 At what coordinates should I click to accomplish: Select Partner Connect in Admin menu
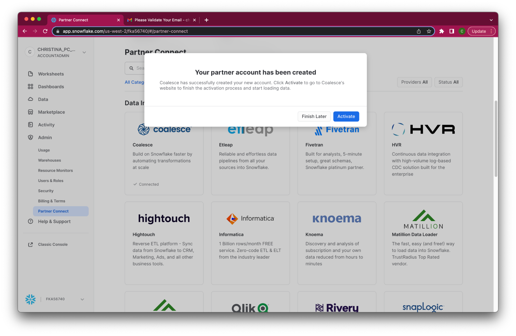pos(53,211)
